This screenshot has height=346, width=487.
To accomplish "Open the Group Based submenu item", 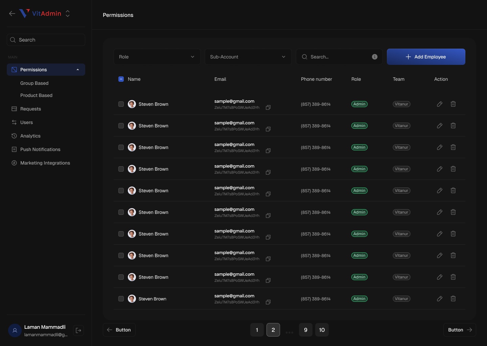I will point(34,83).
